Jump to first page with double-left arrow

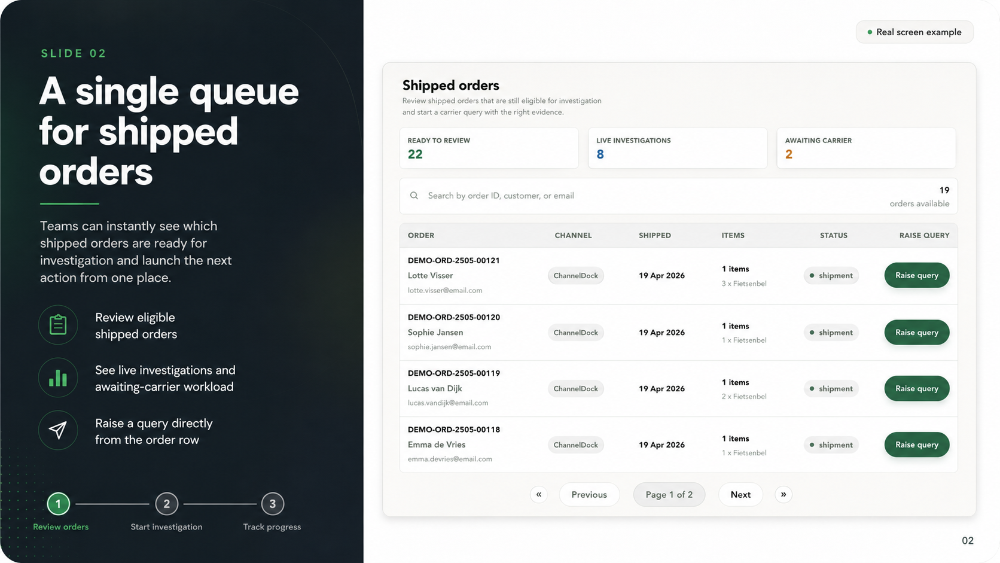coord(539,494)
